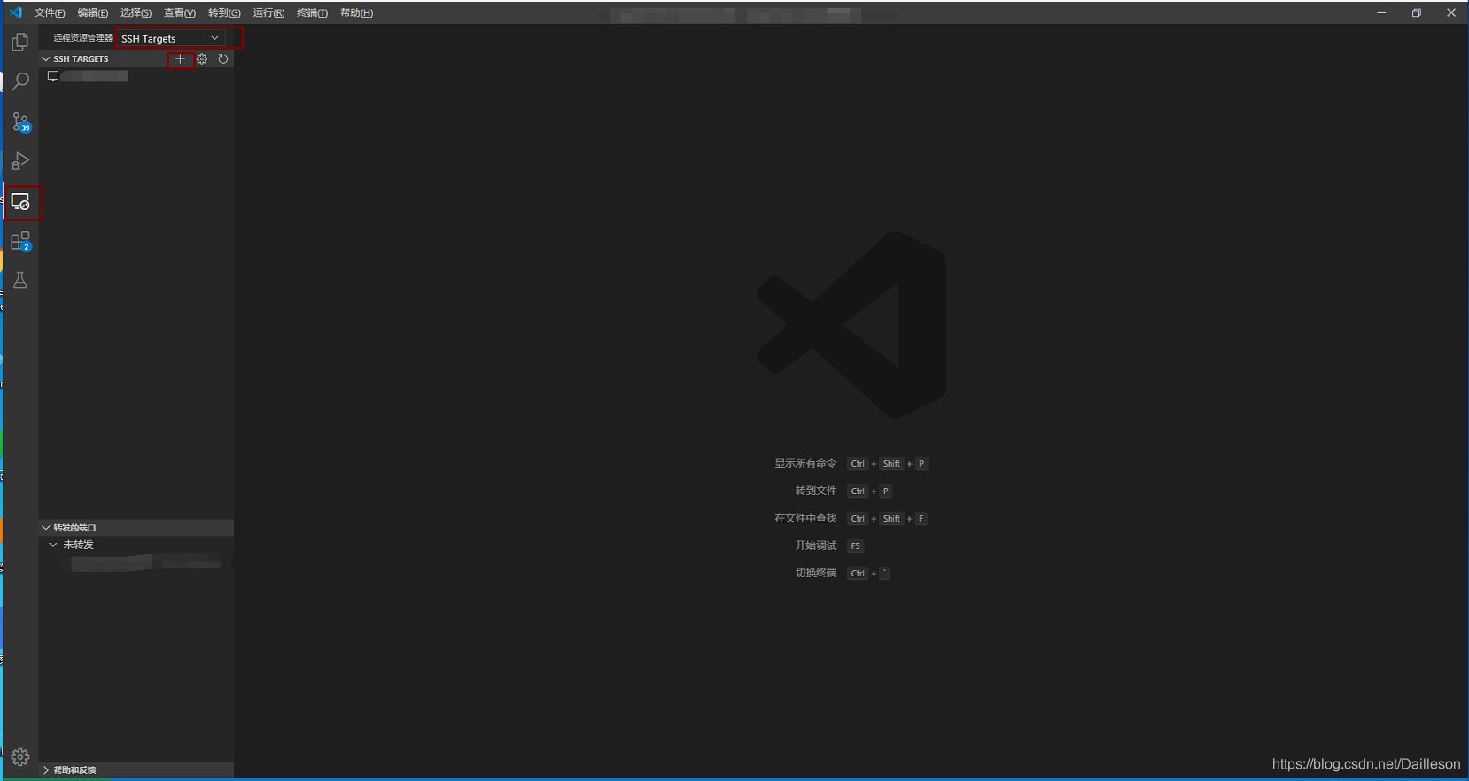Click the 远程资源管理器 panel title
The height and width of the screenshot is (781, 1469).
tap(82, 38)
